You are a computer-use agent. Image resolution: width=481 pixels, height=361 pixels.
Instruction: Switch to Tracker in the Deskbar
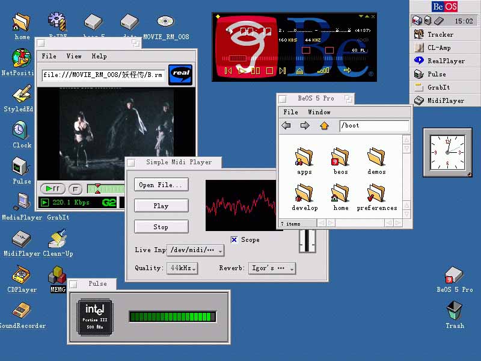[445, 34]
